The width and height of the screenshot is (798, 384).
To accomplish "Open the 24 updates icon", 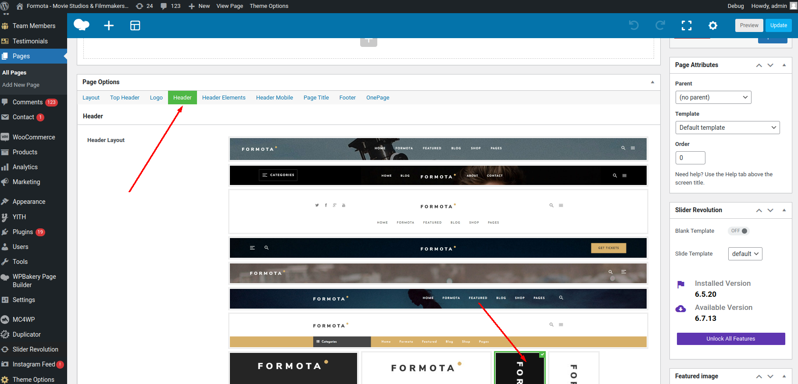I will point(144,6).
